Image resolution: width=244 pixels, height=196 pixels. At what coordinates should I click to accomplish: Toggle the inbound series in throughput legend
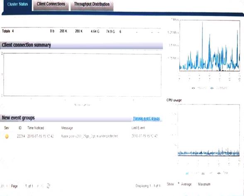[x=200, y=88]
